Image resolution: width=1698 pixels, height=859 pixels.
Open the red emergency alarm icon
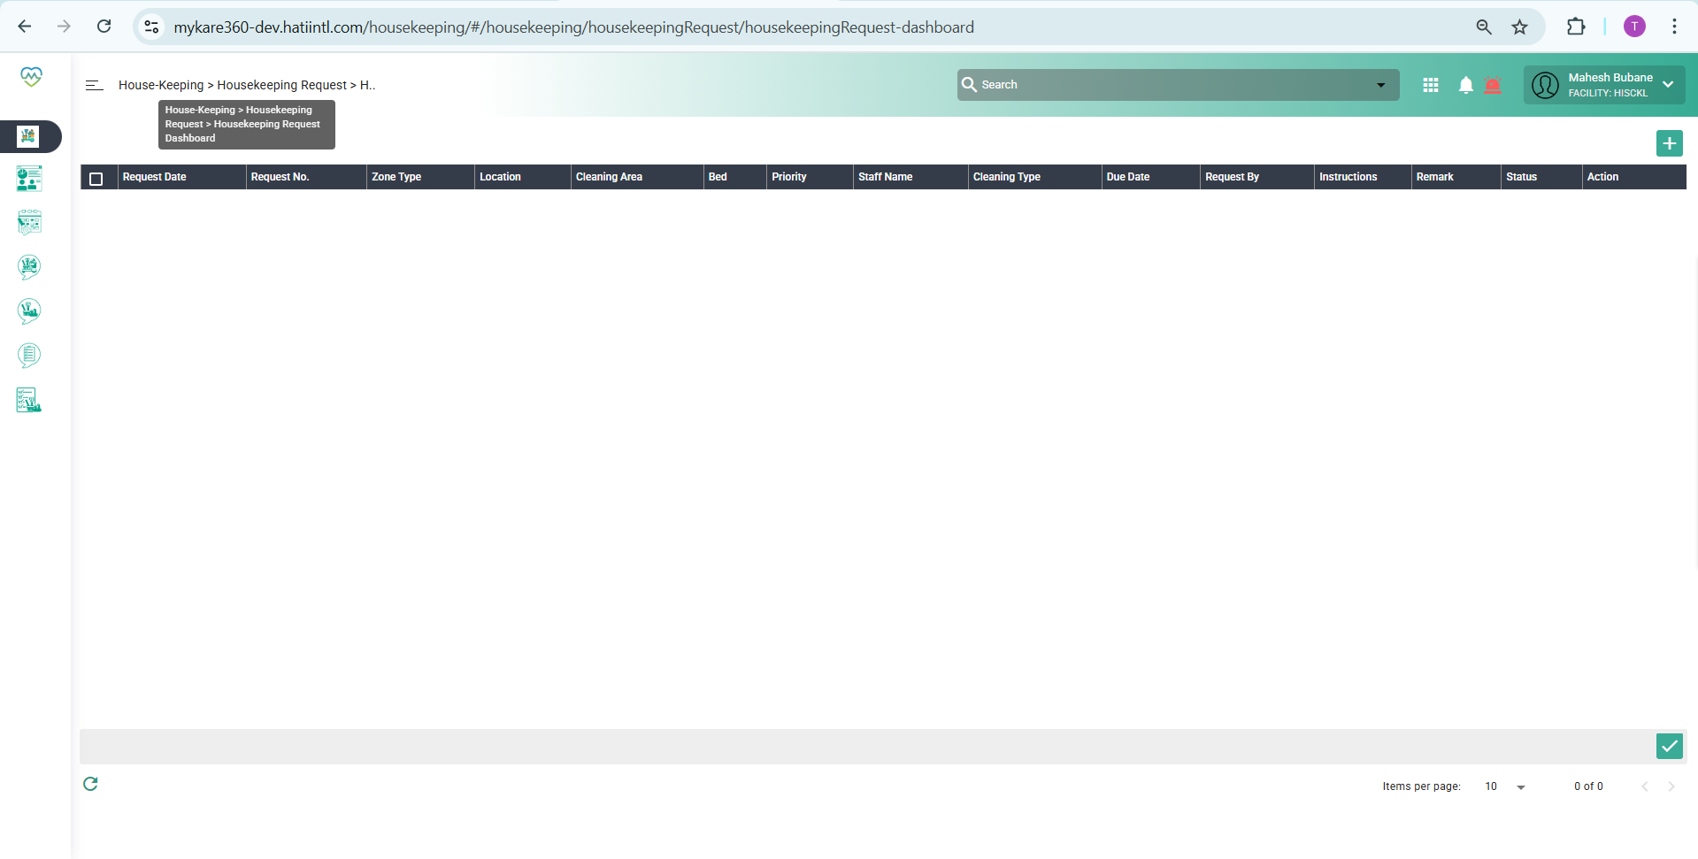1493,85
